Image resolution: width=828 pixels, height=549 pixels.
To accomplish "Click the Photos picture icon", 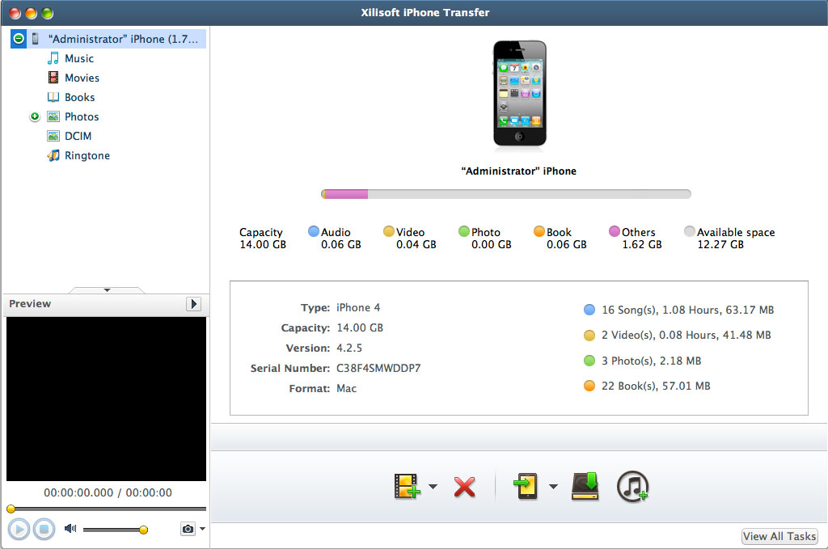I will coord(53,116).
